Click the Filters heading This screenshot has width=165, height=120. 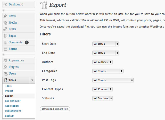point(45,34)
